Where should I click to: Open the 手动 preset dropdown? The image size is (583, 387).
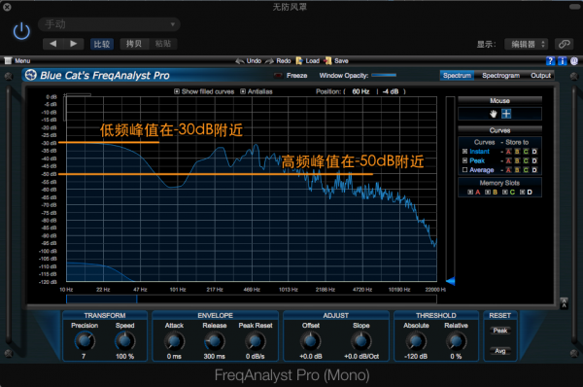pyautogui.click(x=109, y=24)
